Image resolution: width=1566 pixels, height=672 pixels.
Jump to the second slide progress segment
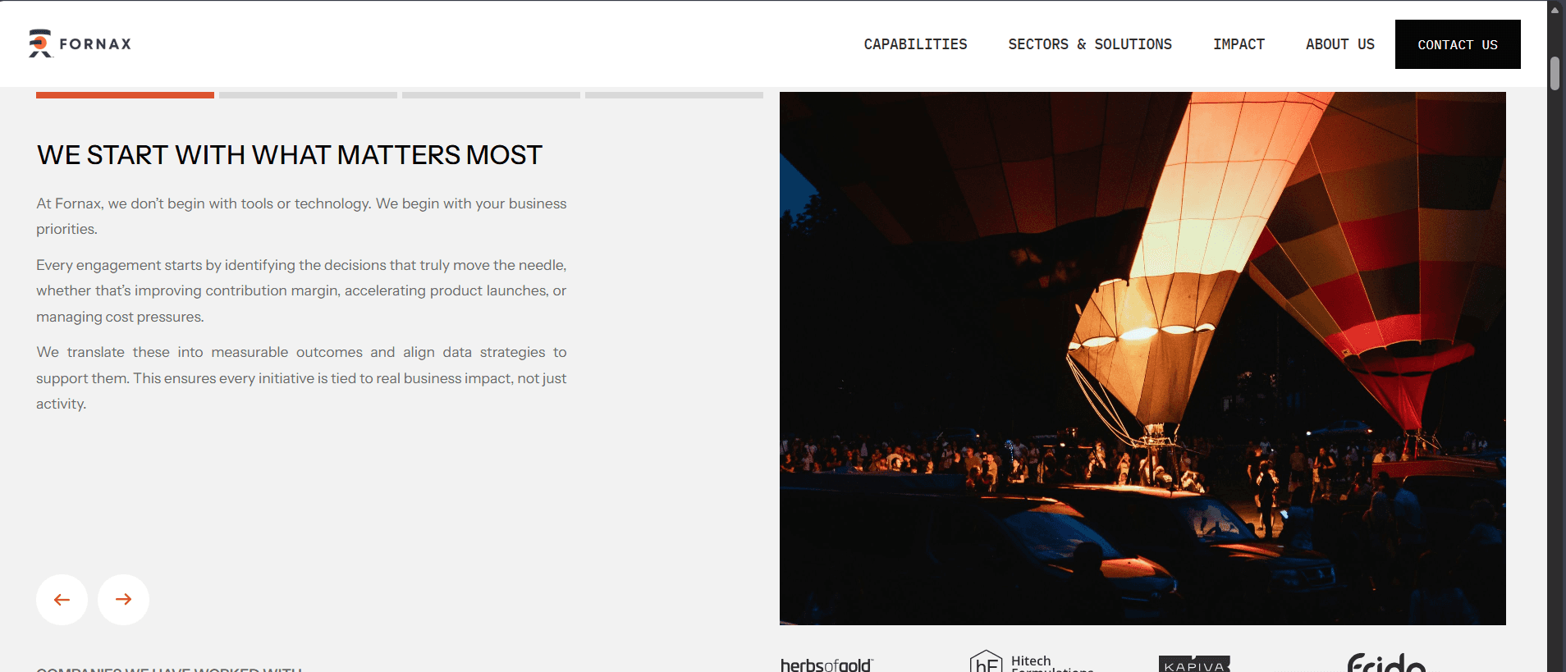tap(308, 95)
